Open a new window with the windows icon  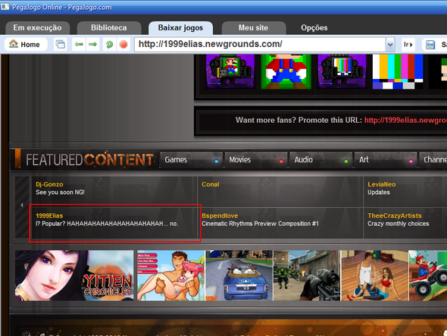point(60,45)
